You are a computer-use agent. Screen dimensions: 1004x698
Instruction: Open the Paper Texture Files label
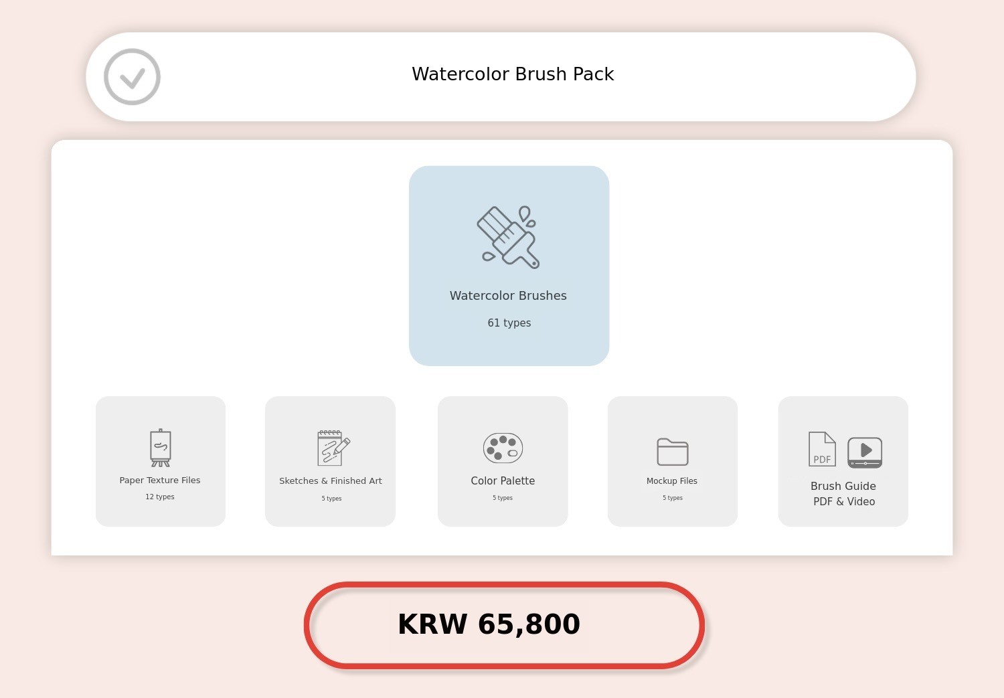[160, 481]
